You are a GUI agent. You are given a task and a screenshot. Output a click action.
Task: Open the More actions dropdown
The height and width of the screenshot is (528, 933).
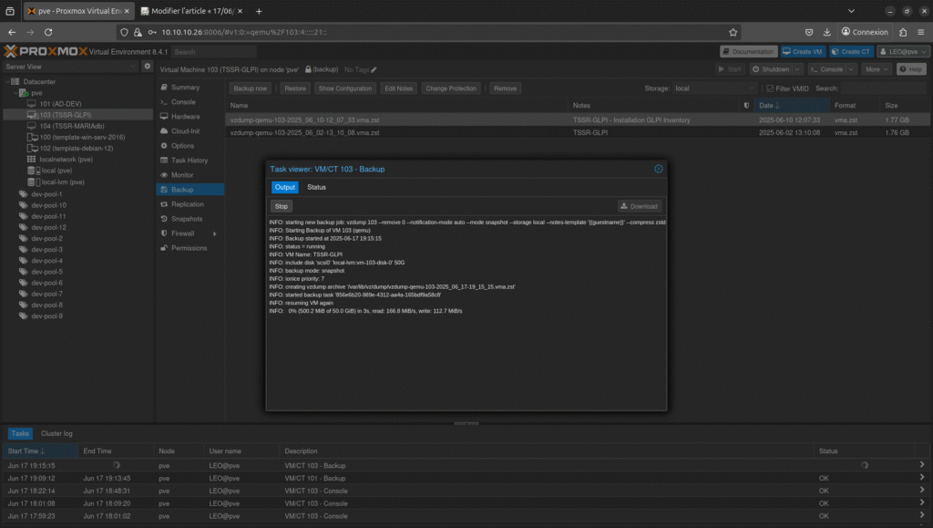pyautogui.click(x=877, y=69)
